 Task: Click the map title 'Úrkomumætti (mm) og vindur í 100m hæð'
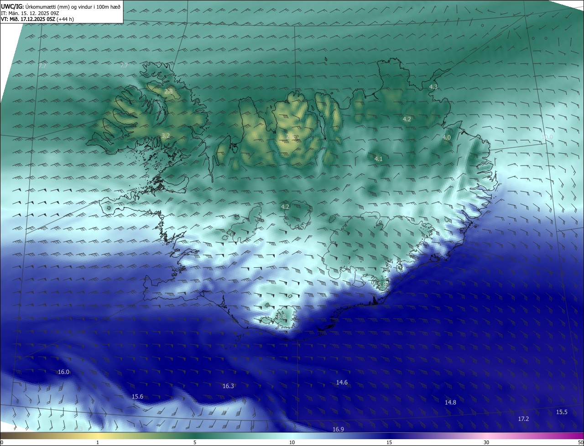tap(73, 6)
